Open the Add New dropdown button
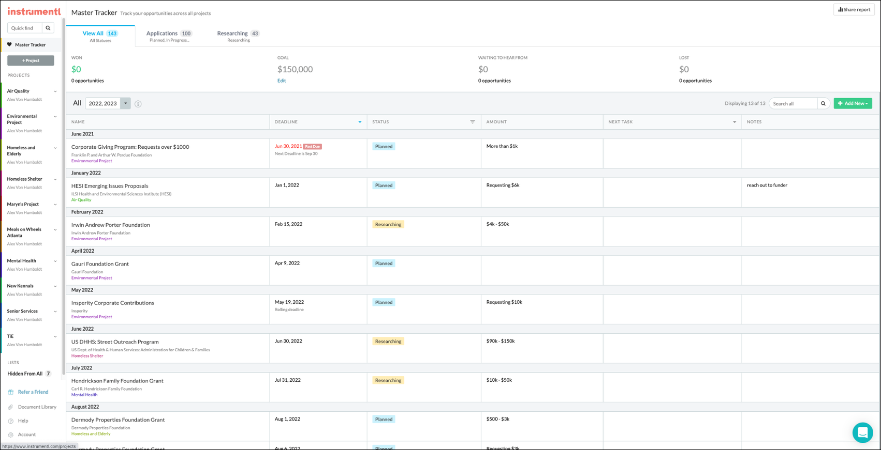 coord(853,103)
